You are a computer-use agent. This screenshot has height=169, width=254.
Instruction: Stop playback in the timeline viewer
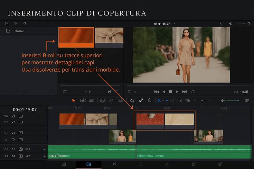click(170, 92)
